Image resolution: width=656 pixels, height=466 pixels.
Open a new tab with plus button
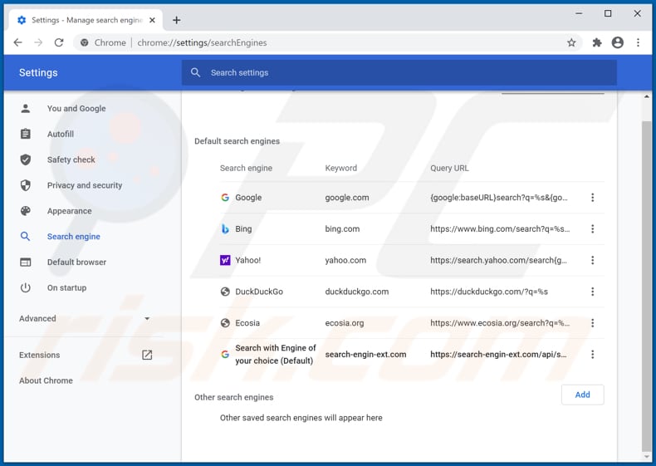tap(177, 20)
